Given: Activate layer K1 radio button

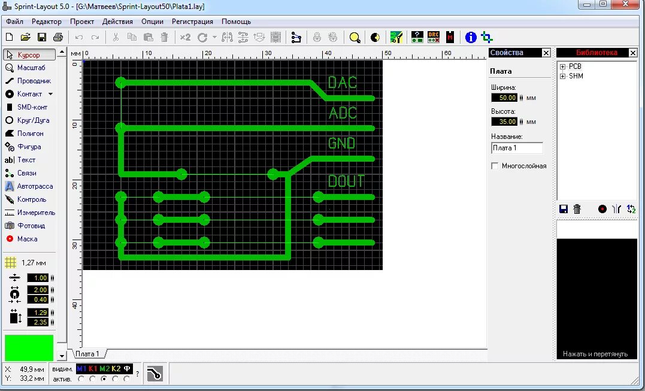Looking at the screenshot, I should 93,378.
